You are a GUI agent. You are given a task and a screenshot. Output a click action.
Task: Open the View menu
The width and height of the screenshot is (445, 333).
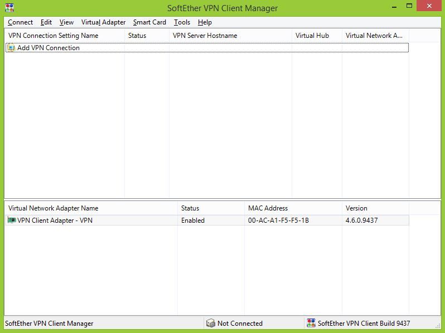click(x=66, y=22)
